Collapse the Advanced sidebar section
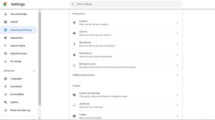Image resolution: width=215 pixels, height=120 pixels. pyautogui.click(x=34, y=71)
